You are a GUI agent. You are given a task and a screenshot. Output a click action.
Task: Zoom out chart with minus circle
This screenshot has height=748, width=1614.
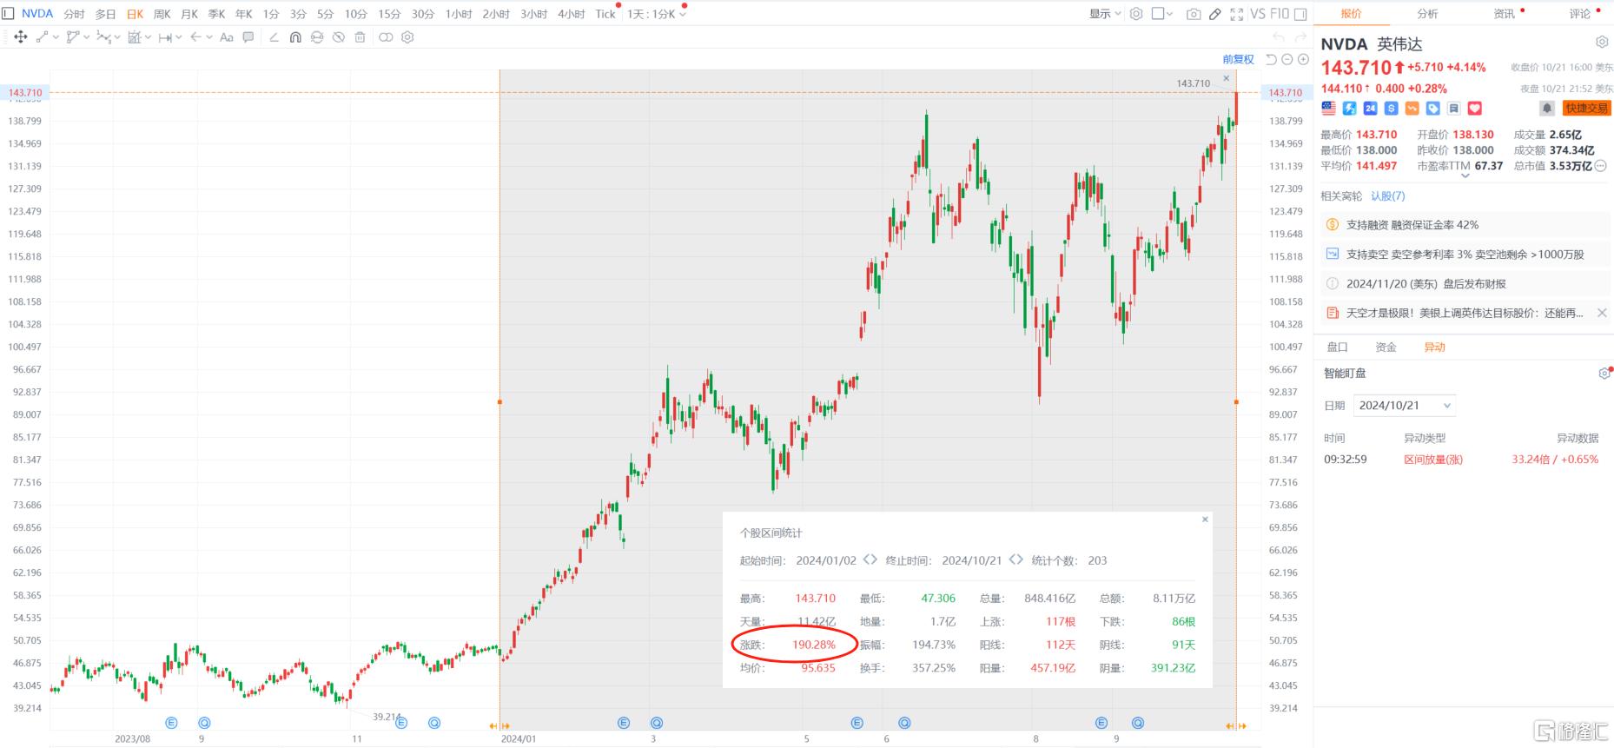pos(1287,59)
